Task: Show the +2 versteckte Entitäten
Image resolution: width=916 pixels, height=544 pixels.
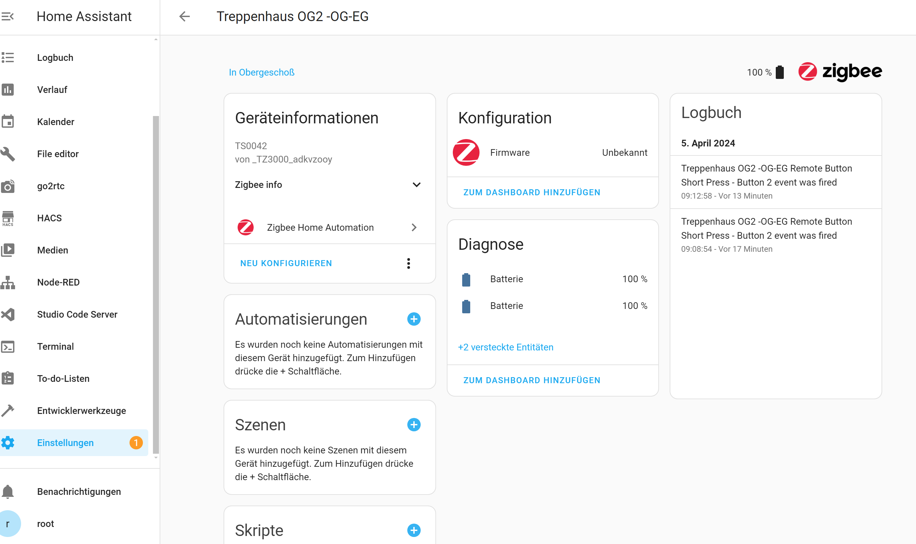Action: coord(505,347)
